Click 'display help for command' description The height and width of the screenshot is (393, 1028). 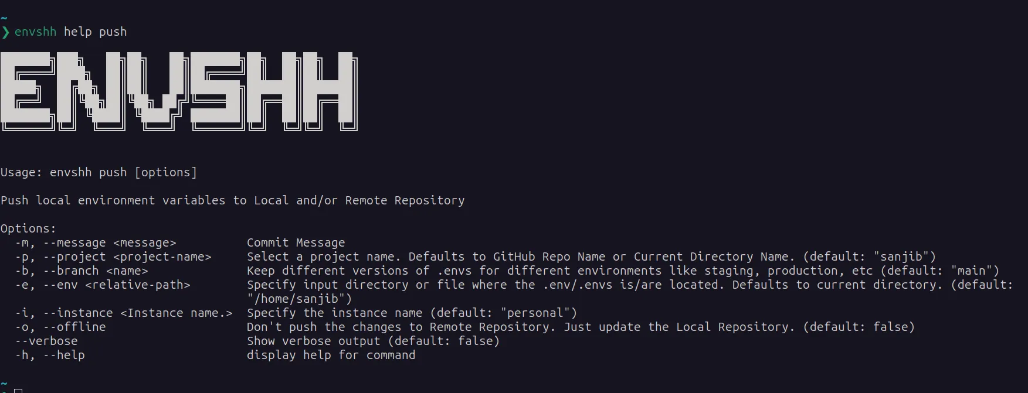pos(331,355)
